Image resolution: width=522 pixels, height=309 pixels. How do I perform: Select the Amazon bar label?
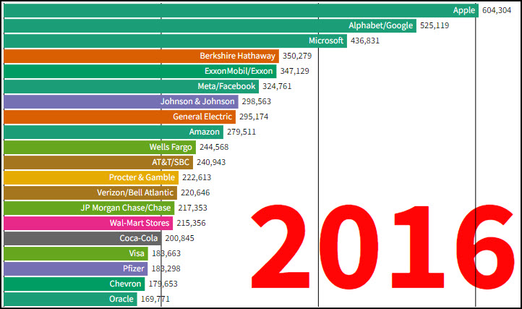[x=205, y=132]
